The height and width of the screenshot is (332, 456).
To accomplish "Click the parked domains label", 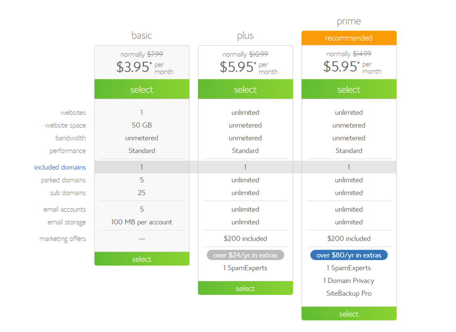I will pos(63,180).
